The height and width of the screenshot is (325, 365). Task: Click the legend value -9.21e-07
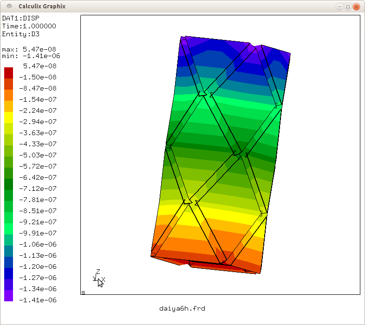coord(38,222)
